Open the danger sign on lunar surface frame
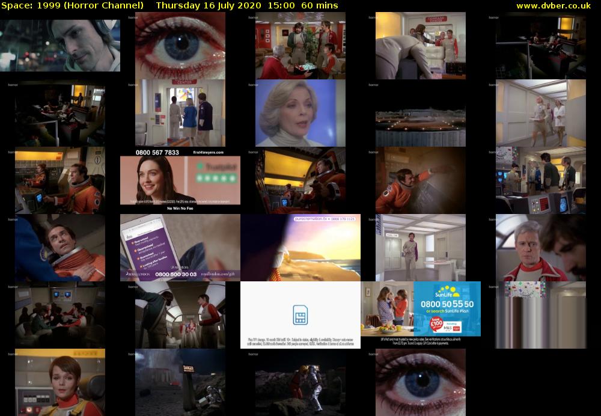Viewport: 601px width, 416px height. 180,382
